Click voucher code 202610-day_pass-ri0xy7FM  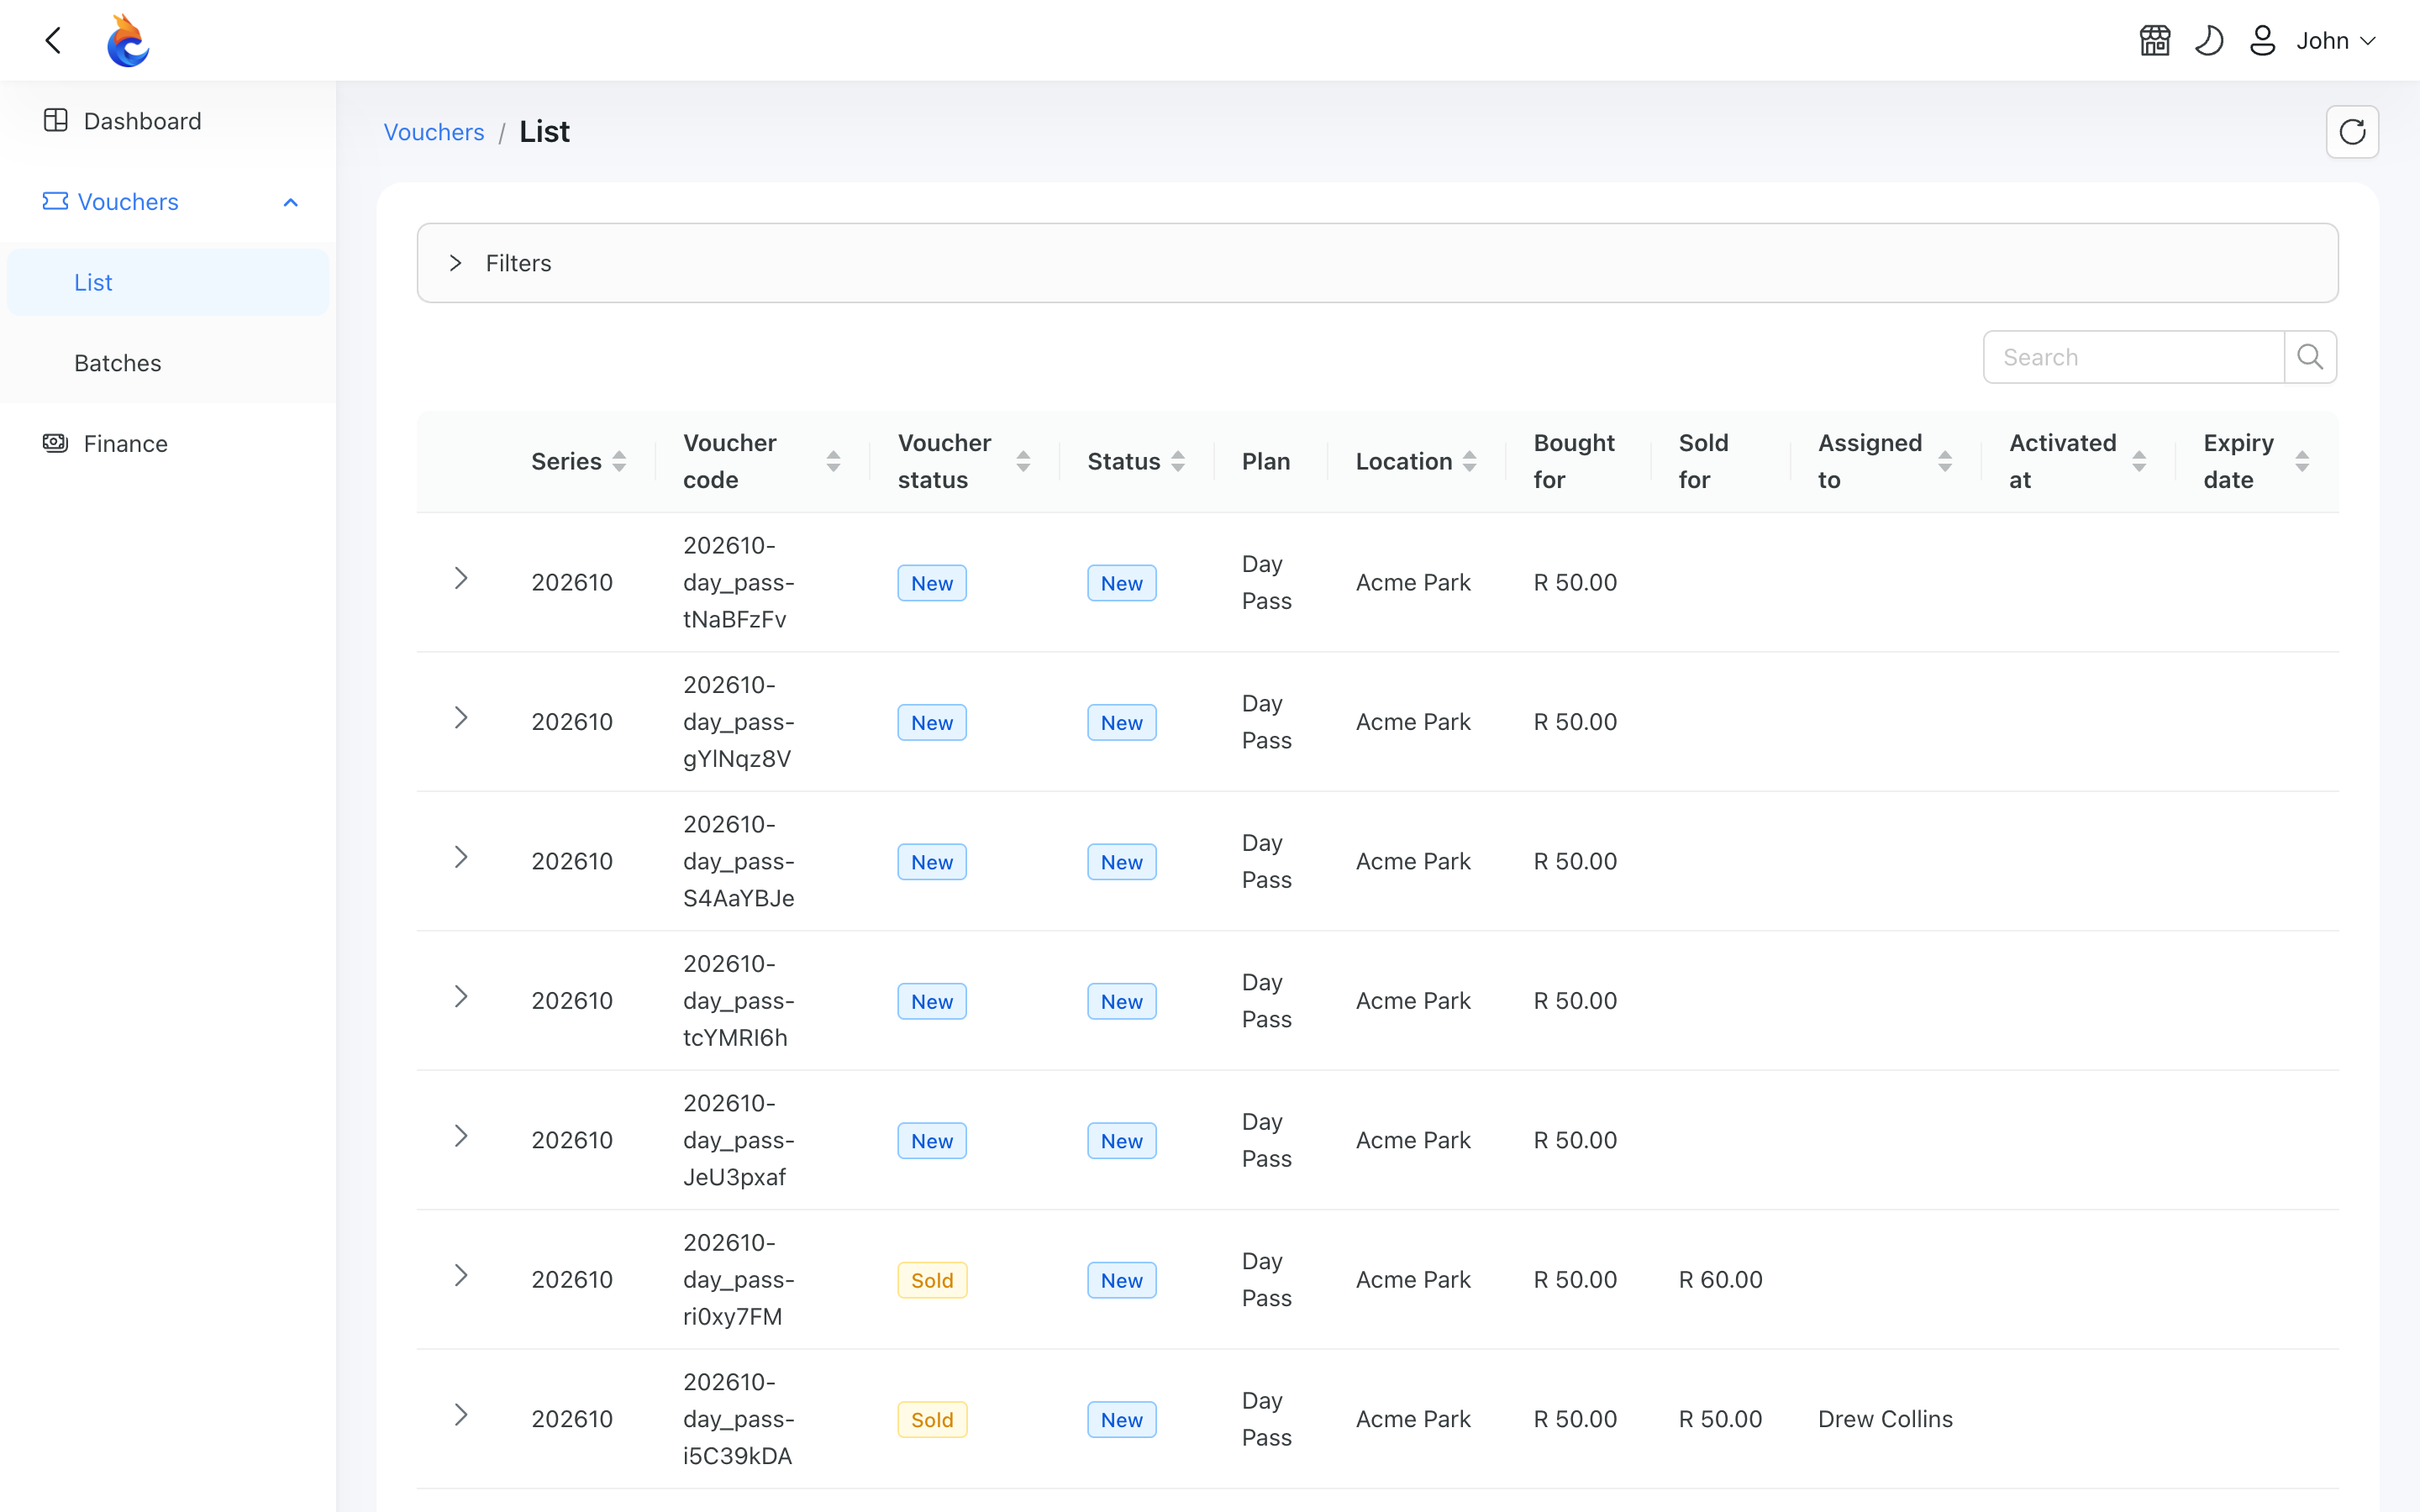pyautogui.click(x=739, y=1280)
